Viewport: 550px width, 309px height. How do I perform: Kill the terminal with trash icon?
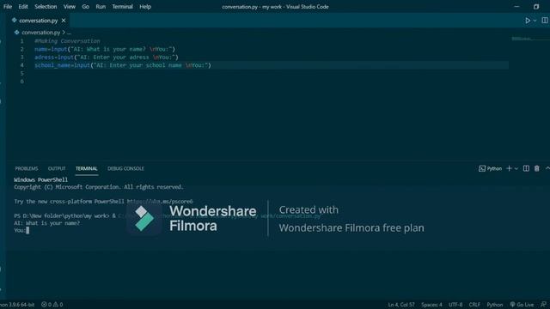(x=536, y=168)
